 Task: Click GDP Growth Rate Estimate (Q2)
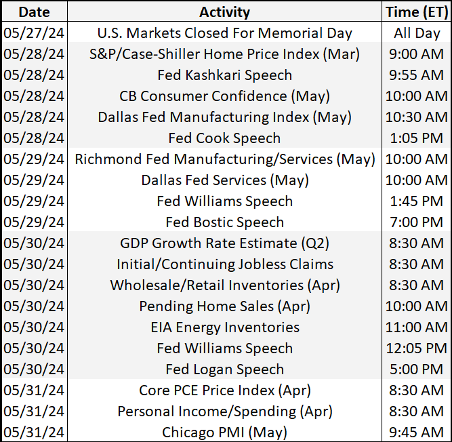click(224, 243)
